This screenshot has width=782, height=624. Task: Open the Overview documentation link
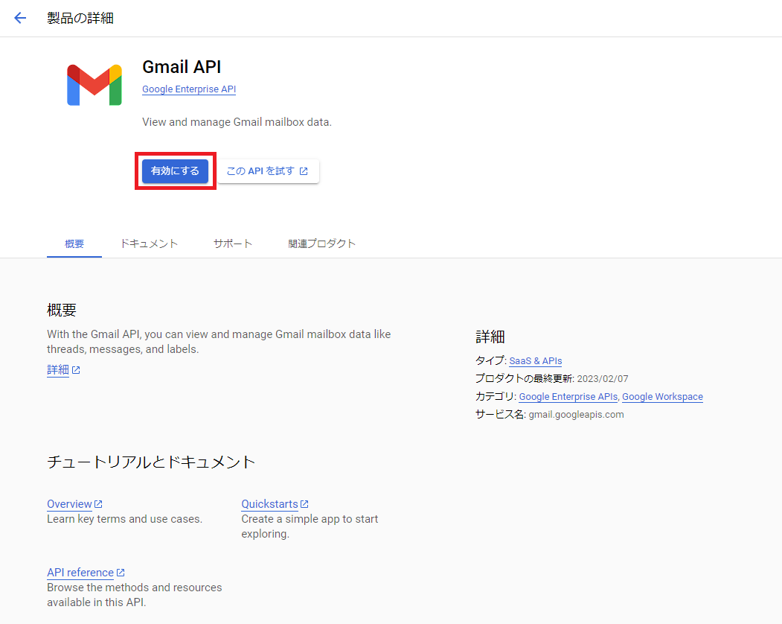point(69,504)
